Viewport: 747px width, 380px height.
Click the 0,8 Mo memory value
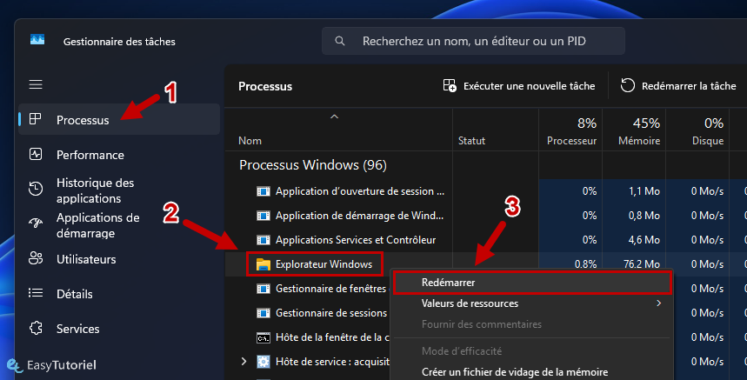(x=644, y=216)
